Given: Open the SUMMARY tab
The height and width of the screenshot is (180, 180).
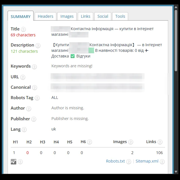Looking at the screenshot, I should [21, 16].
